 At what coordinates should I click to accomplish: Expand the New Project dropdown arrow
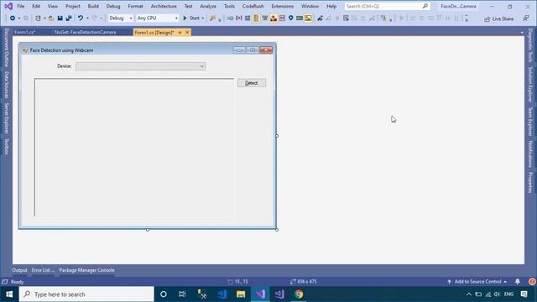pyautogui.click(x=44, y=18)
